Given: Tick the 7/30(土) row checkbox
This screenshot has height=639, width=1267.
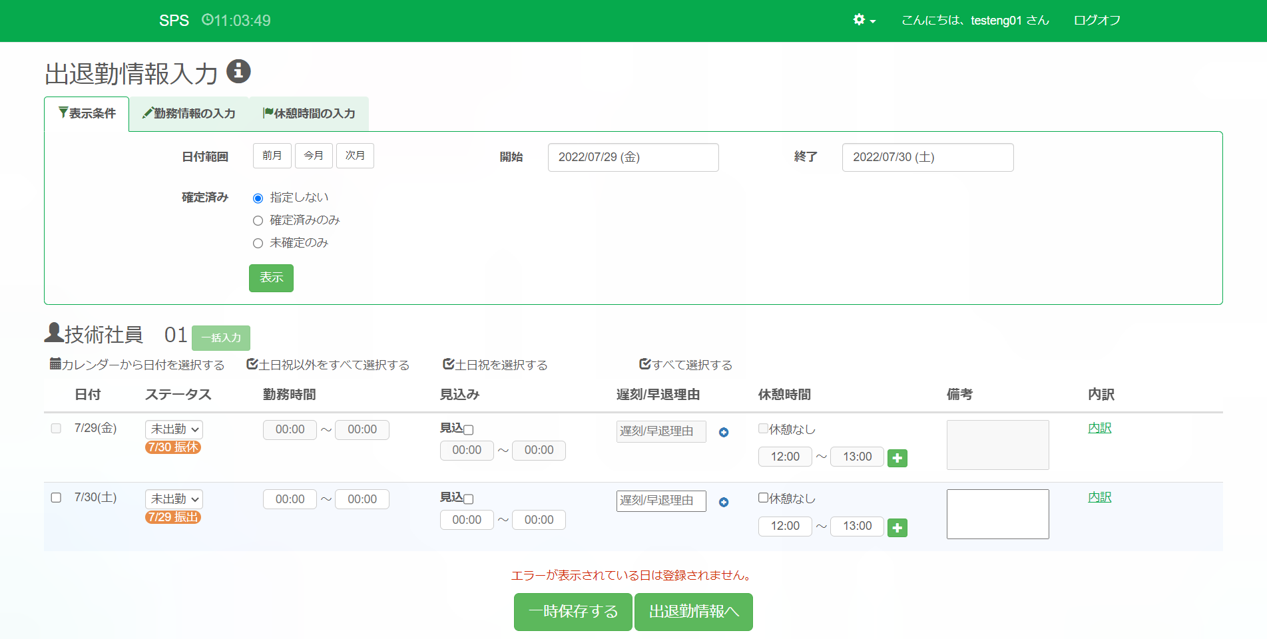Looking at the screenshot, I should pos(57,498).
